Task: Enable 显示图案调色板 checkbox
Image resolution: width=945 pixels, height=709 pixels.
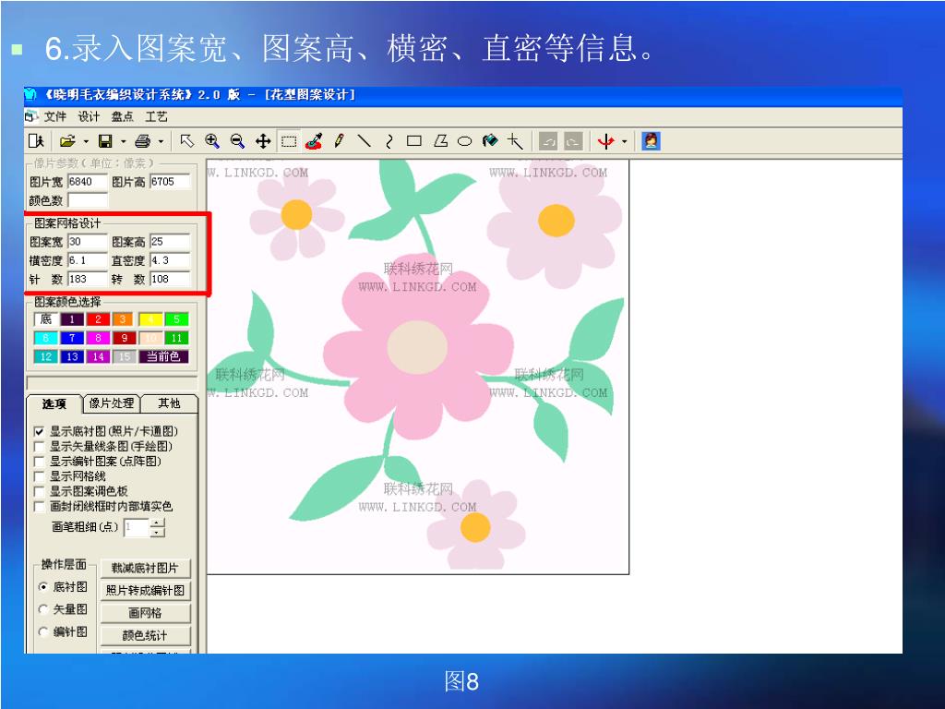Action: click(x=39, y=492)
